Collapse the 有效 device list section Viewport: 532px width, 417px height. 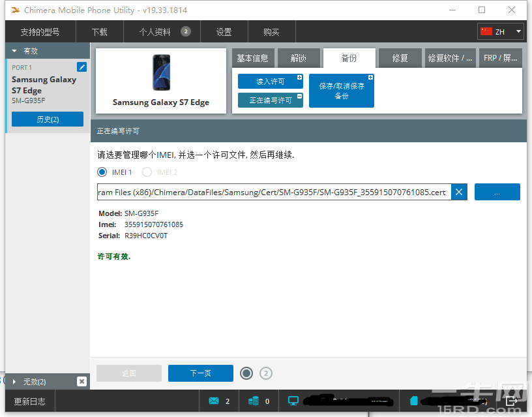[x=15, y=51]
